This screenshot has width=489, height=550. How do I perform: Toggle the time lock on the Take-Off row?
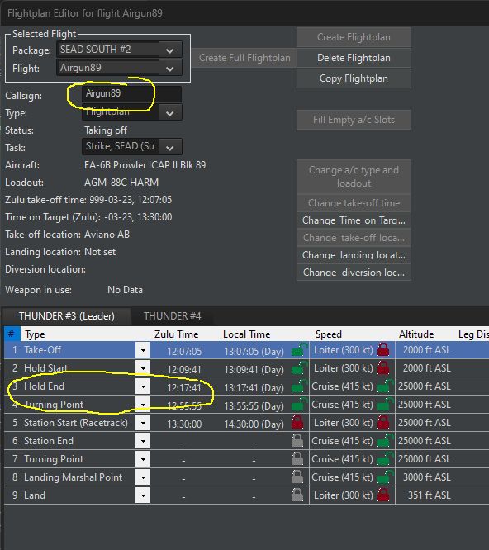[x=299, y=350]
